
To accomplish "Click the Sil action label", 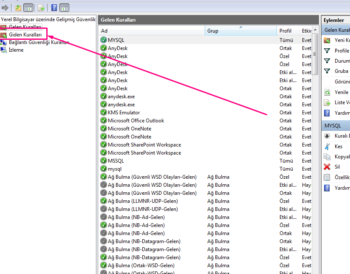I will 337,167.
